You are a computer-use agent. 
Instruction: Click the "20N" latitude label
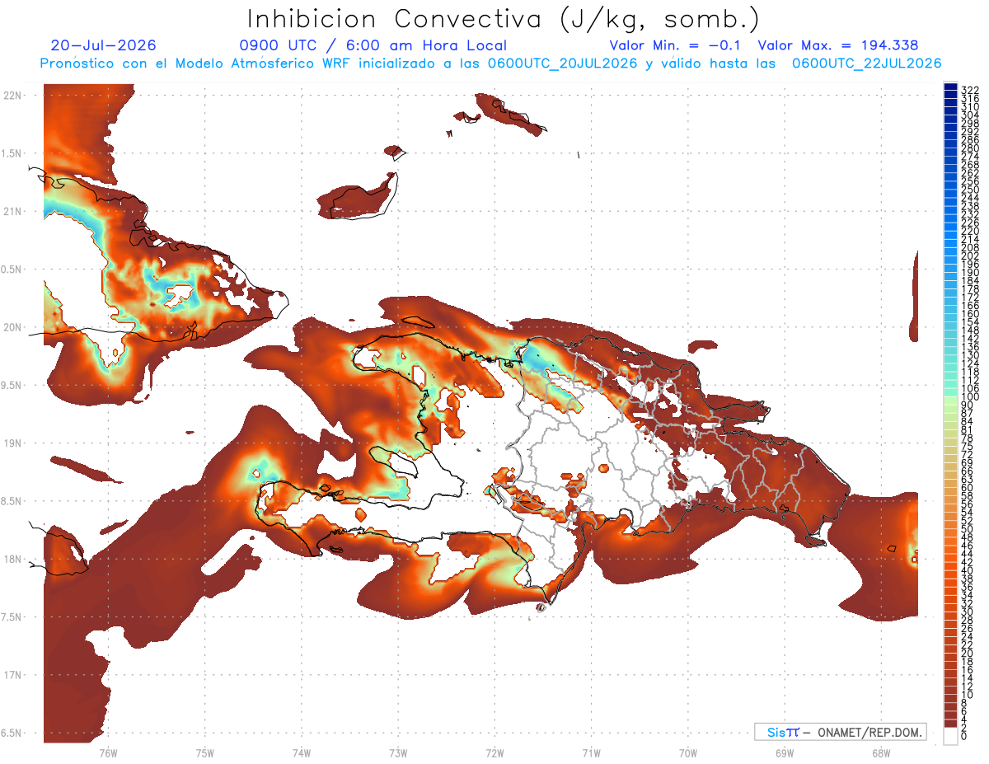tap(12, 327)
